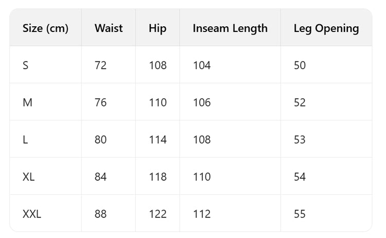This screenshot has width=386, height=238.
Task: Select the Waist column header
Action: (109, 28)
